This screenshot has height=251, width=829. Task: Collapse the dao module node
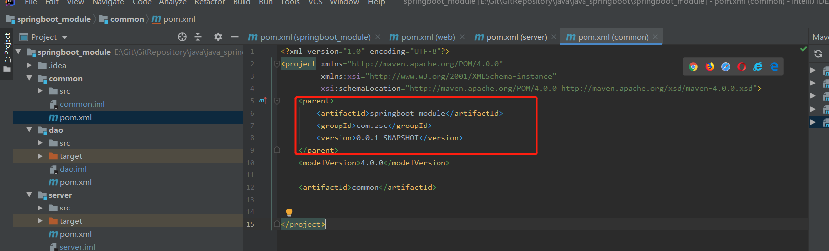pos(29,130)
